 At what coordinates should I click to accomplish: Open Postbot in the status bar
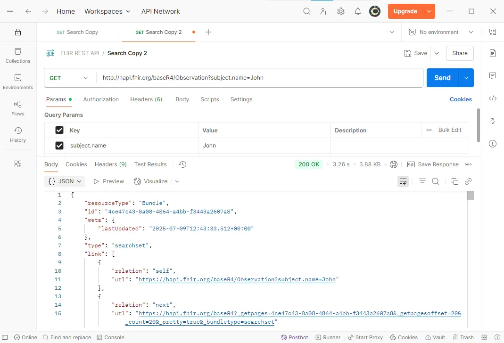tap(294, 337)
